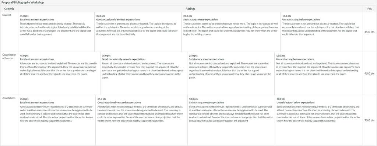Select Organization of Sources 'Excellent' 45.0 pts rating
This screenshot has width=377, height=146.
(x=59, y=73)
